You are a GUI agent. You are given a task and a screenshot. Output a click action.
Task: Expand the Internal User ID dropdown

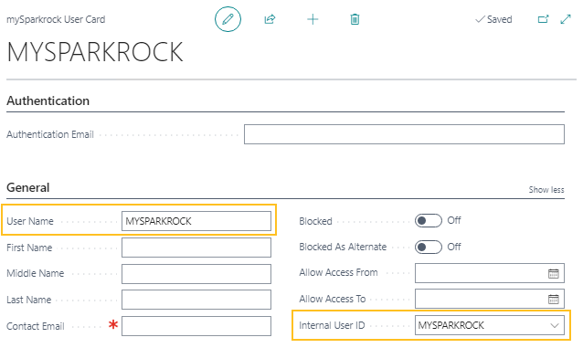tap(555, 325)
